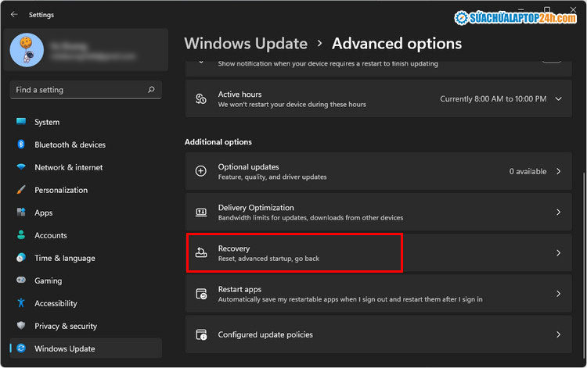The height and width of the screenshot is (368, 587).
Task: Select Windows Update in sidebar
Action: [86, 348]
